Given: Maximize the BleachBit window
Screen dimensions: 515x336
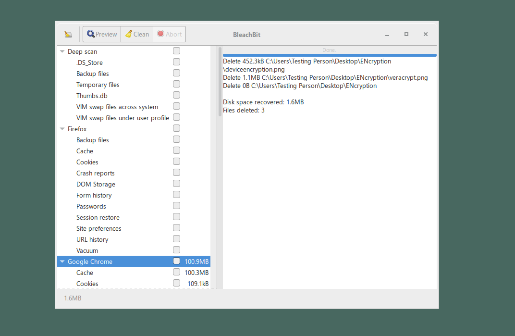Looking at the screenshot, I should click(406, 34).
